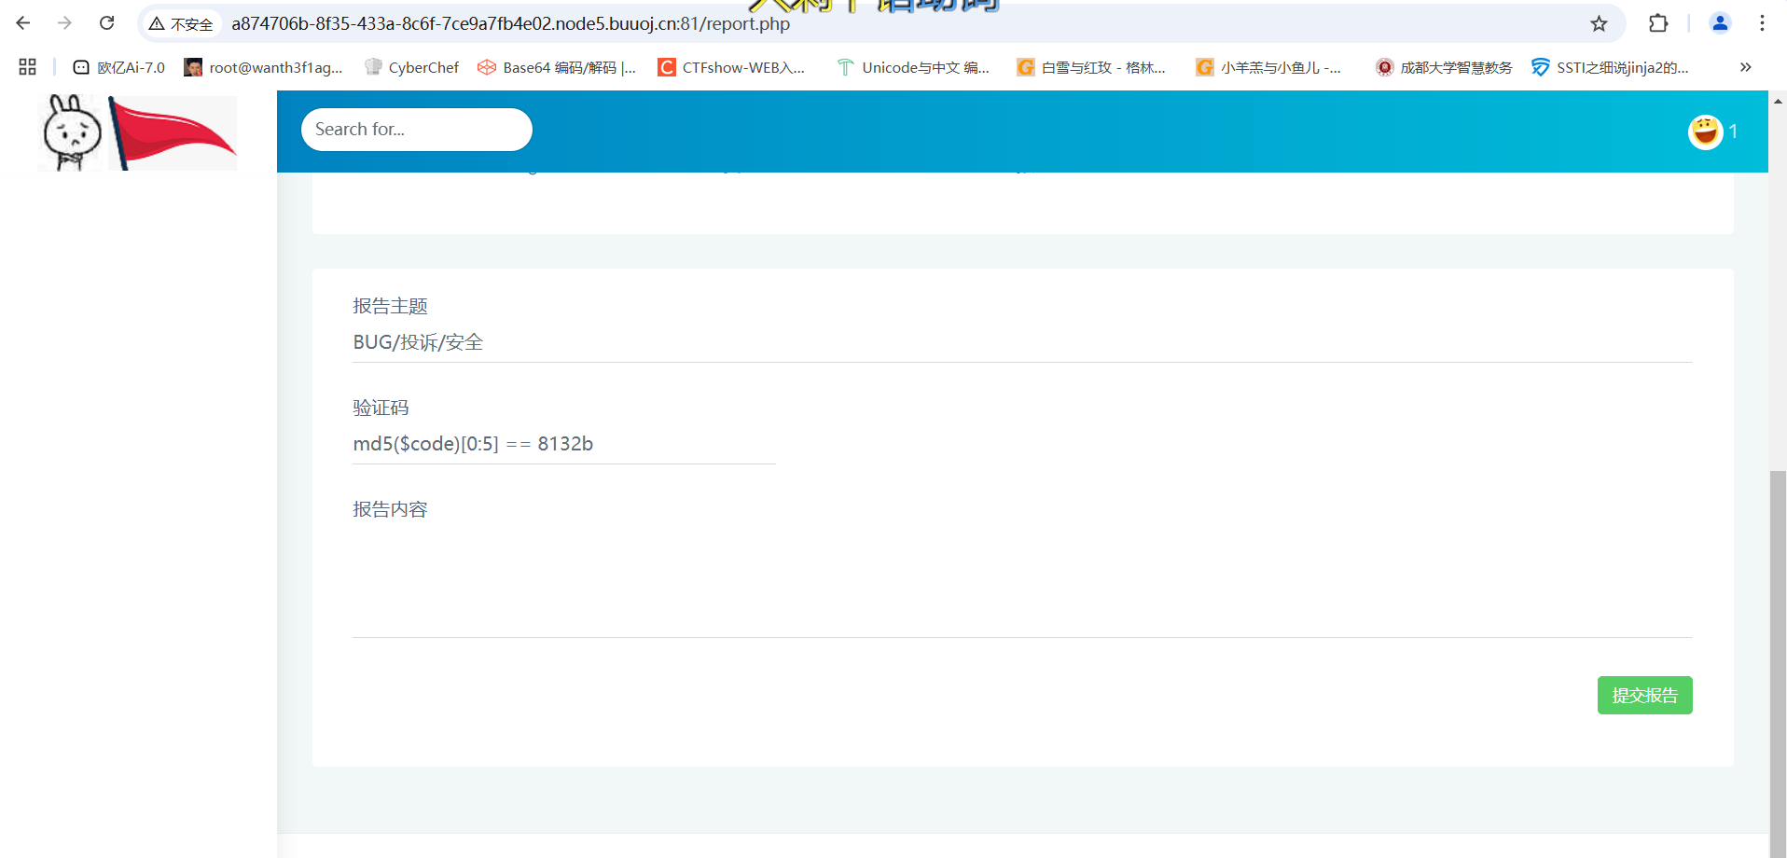This screenshot has width=1787, height=858.
Task: Open the Chrome three-dot menu
Action: click(x=1762, y=23)
